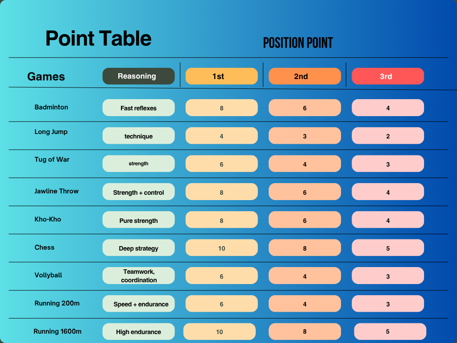Click the Deep strategy reasoning pill
Image resolution: width=457 pixels, height=343 pixels.
(x=138, y=248)
